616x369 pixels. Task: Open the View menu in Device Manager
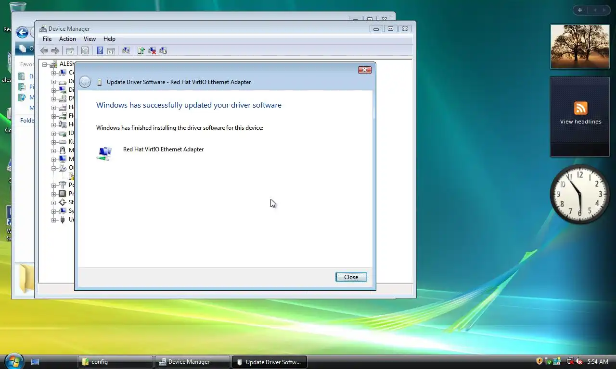pyautogui.click(x=90, y=39)
